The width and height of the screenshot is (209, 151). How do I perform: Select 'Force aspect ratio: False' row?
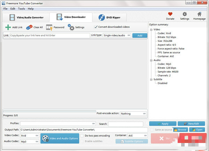point(171,49)
